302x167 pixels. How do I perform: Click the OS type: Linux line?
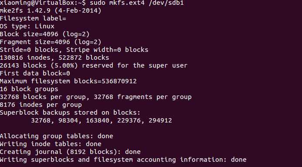point(27,27)
